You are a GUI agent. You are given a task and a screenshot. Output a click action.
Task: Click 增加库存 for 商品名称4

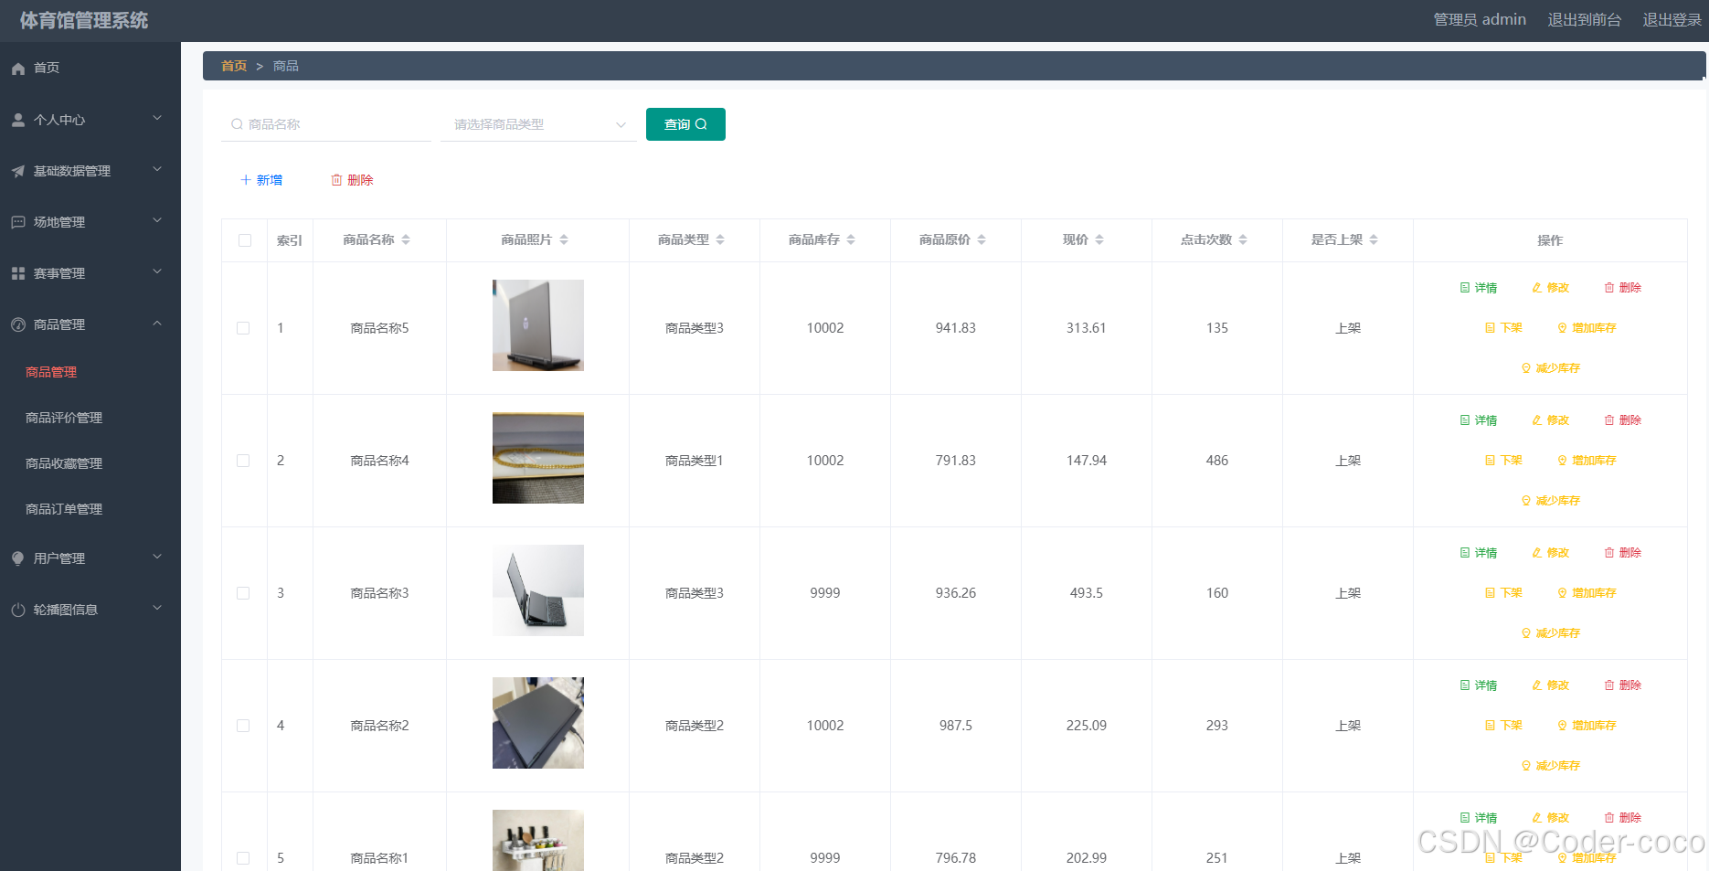(x=1587, y=461)
